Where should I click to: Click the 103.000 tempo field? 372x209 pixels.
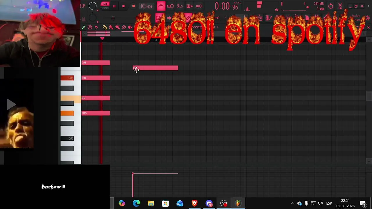tap(146, 6)
